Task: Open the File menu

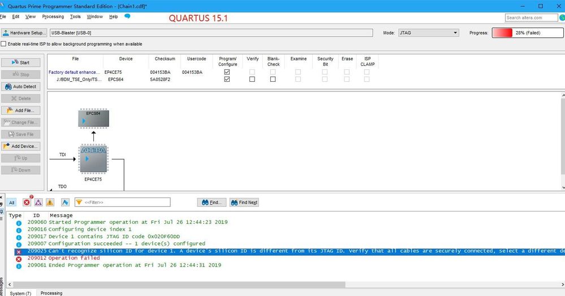Action: pyautogui.click(x=3, y=16)
